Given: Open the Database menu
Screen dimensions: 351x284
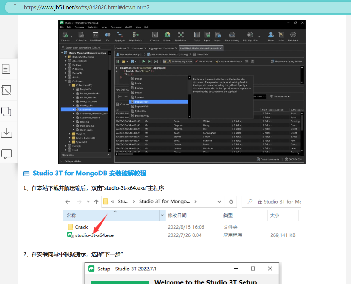Looking at the screenshot, I should [79, 27].
